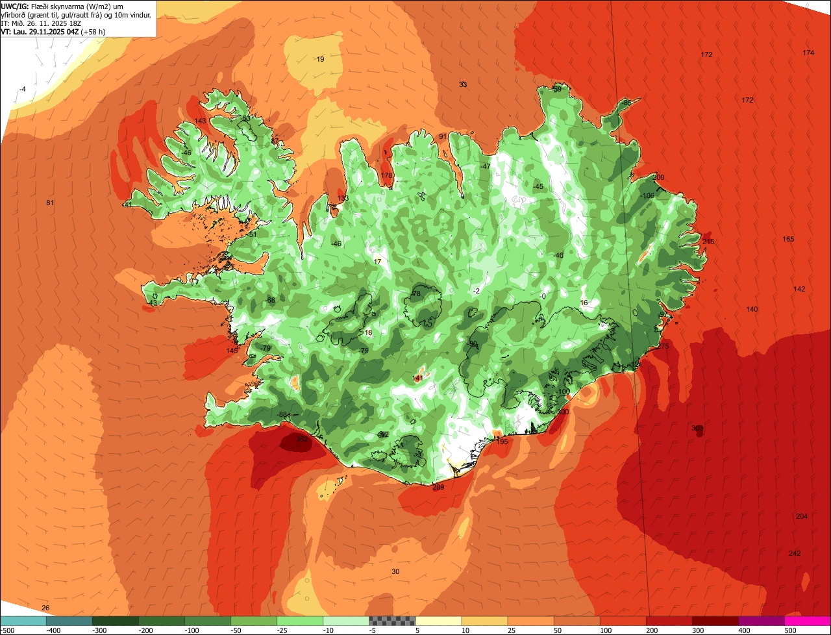Click the '142' value in the eastern sea
This screenshot has width=831, height=635.
tap(799, 289)
